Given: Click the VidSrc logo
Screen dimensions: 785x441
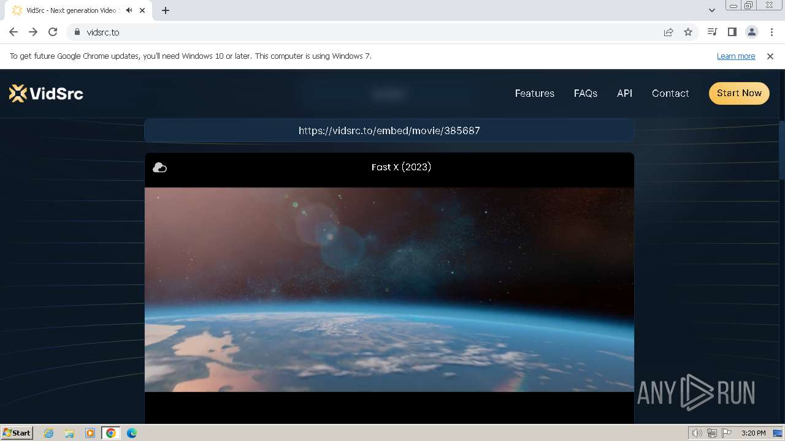Looking at the screenshot, I should click(x=46, y=93).
